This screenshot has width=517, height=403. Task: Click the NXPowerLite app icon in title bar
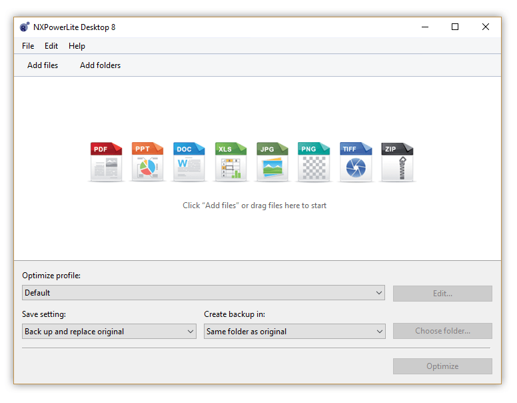[25, 27]
